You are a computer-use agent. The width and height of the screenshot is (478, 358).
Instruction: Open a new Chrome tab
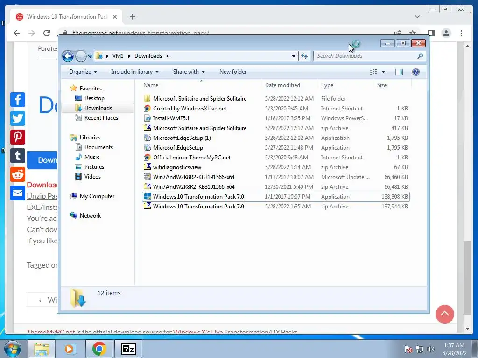coord(132,17)
